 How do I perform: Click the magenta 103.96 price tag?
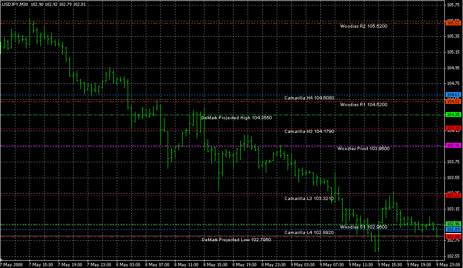pyautogui.click(x=453, y=146)
